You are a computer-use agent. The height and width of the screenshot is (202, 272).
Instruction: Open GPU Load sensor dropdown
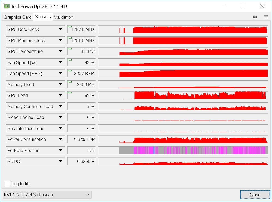[x=60, y=95]
